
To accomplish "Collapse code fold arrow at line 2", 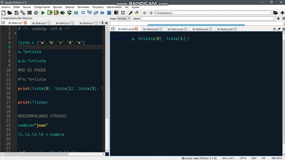I will pyautogui.click(x=15, y=33).
